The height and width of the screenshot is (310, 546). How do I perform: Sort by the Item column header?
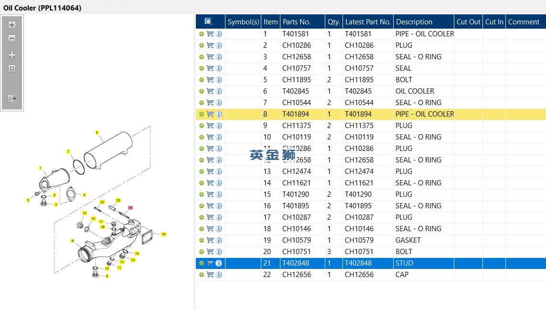tap(270, 21)
